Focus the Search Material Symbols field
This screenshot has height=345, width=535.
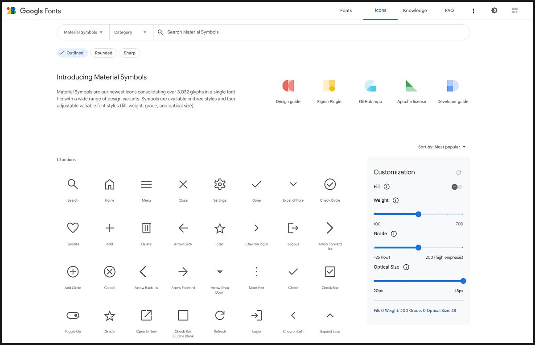(312, 32)
